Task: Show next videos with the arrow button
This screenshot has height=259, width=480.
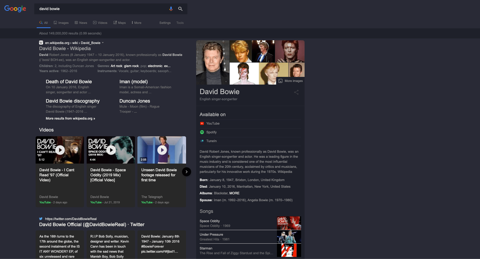Action: [x=187, y=172]
